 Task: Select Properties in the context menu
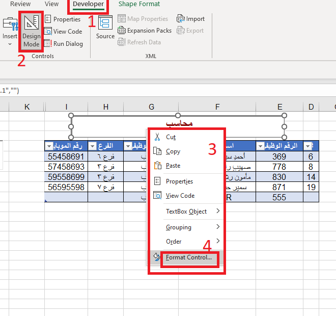186,181
